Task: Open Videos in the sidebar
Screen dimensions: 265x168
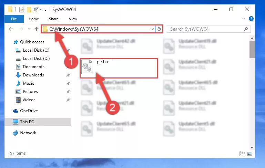Action: pos(29,100)
